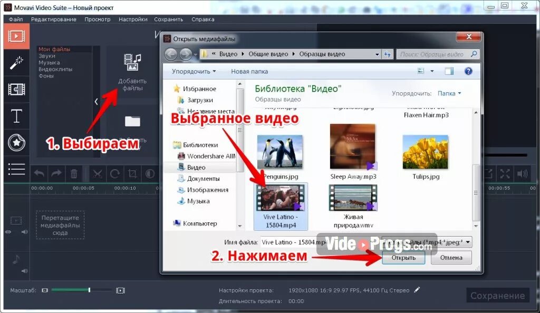This screenshot has width=540, height=313.
Task: Open the Папка arrange-by dropdown
Action: [449, 94]
